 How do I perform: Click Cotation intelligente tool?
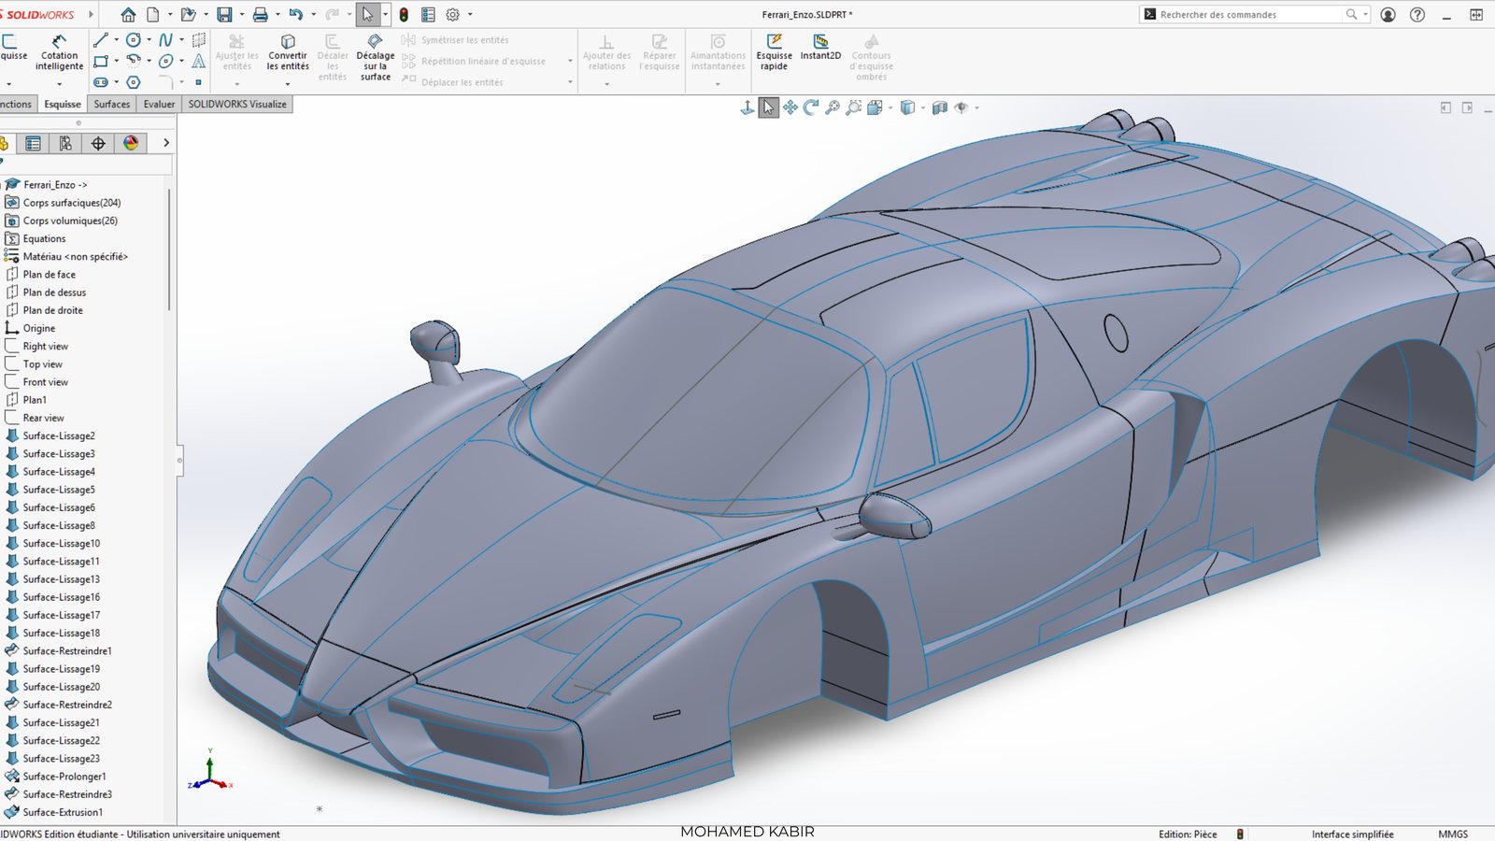click(59, 52)
